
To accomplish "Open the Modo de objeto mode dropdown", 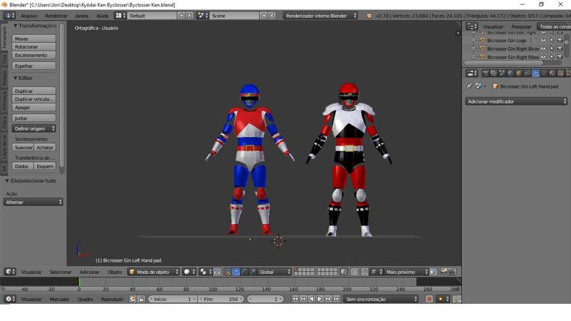I will click(x=153, y=272).
